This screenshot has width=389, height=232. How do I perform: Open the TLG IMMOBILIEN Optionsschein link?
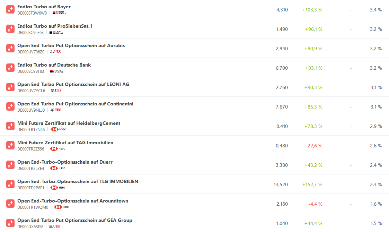pos(78,181)
